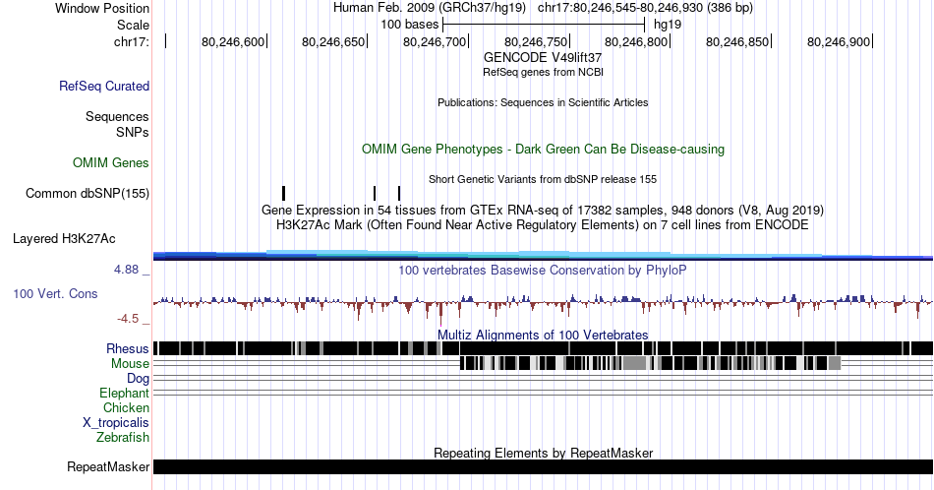934x490 pixels.
Task: Select the X_tropicalis species label
Action: (116, 423)
